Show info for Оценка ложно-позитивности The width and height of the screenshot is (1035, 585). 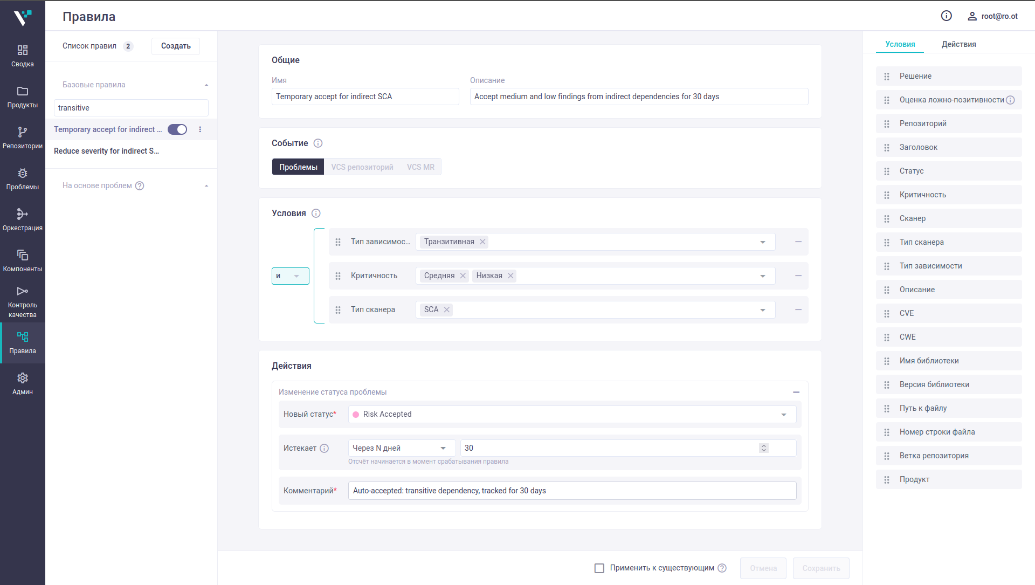click(x=1011, y=100)
